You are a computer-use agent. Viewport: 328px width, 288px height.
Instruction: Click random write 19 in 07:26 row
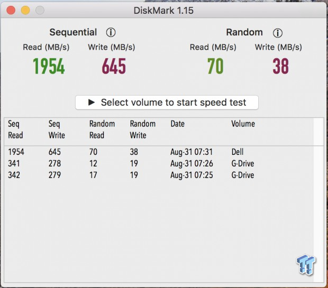pyautogui.click(x=134, y=164)
